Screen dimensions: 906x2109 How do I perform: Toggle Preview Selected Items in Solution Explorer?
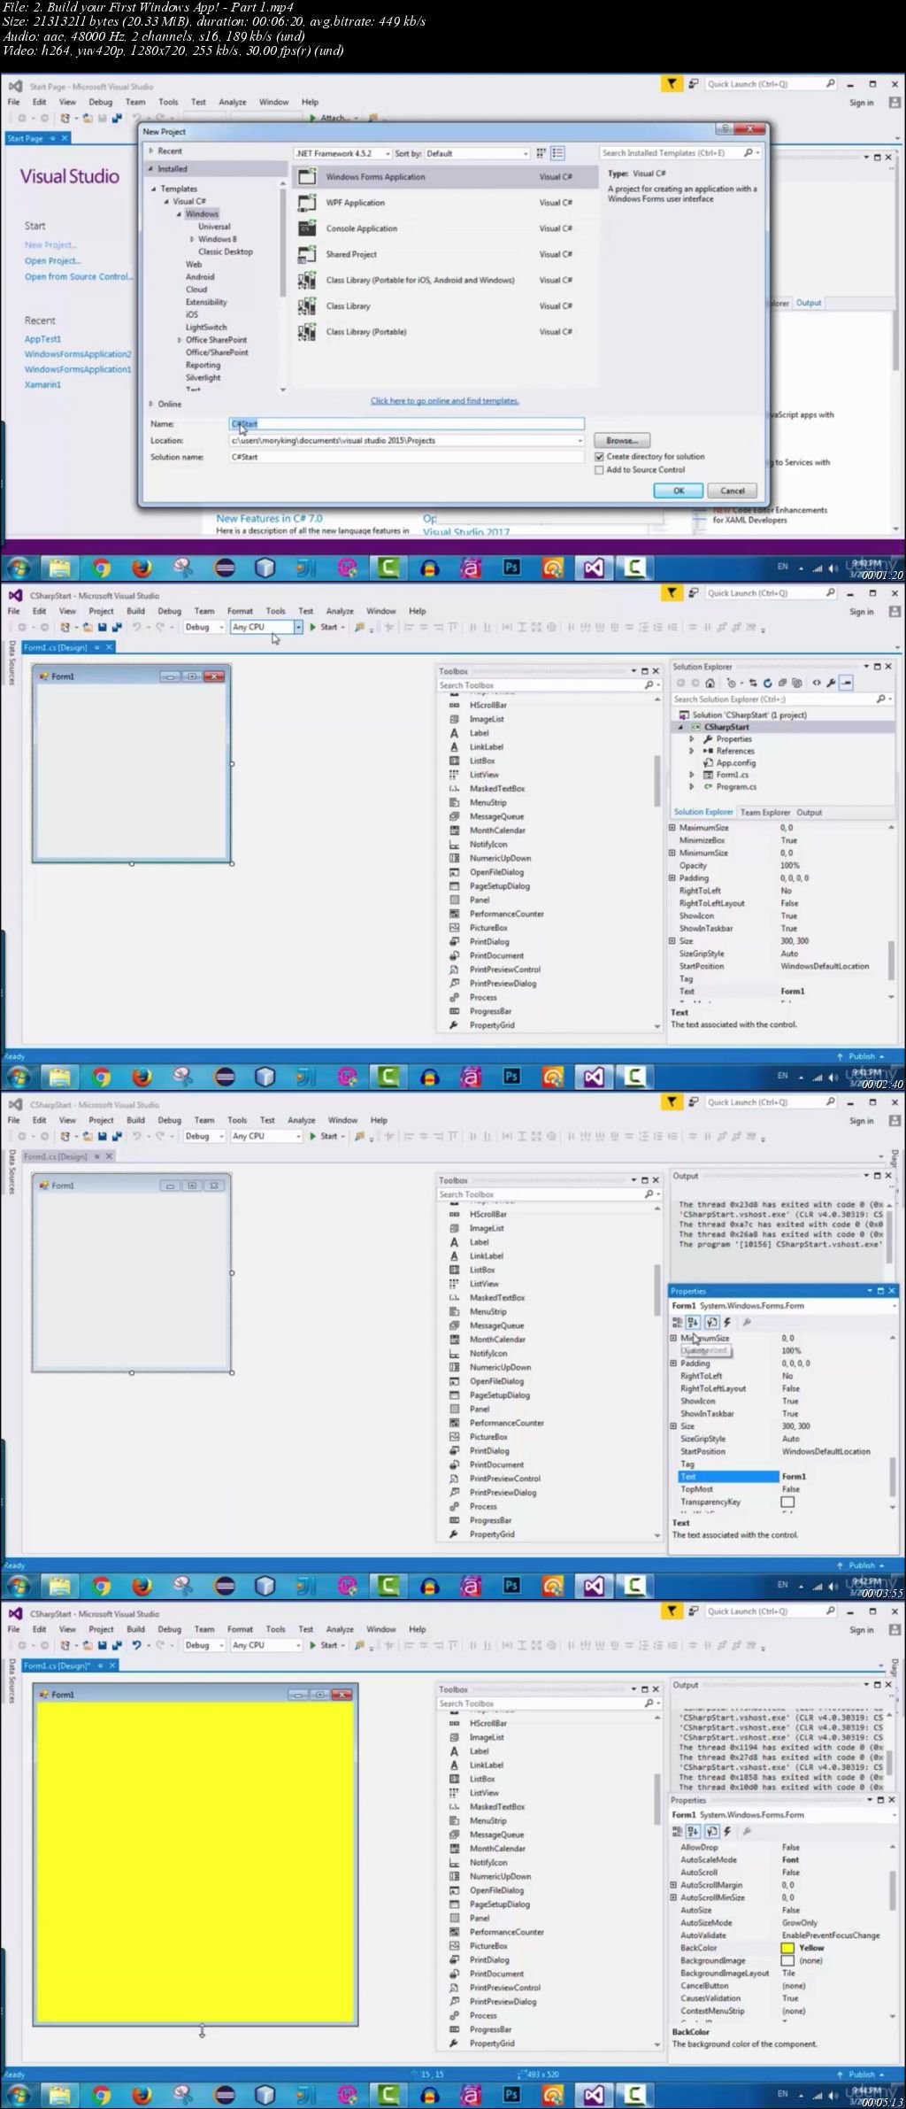coord(847,683)
